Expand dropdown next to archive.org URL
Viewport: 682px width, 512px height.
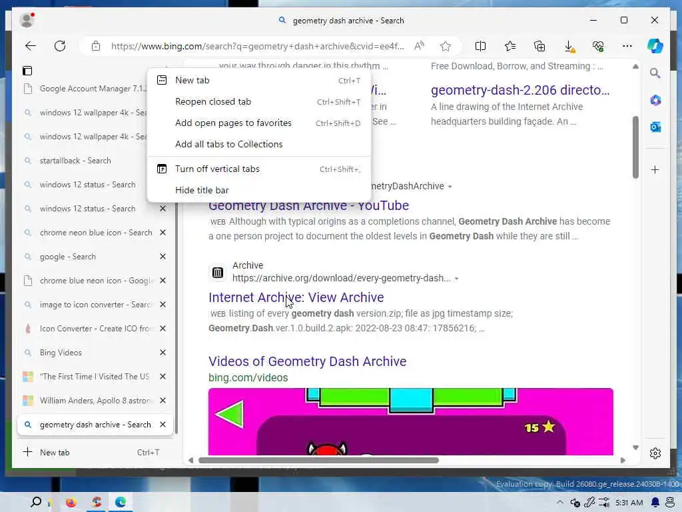pyautogui.click(x=456, y=279)
